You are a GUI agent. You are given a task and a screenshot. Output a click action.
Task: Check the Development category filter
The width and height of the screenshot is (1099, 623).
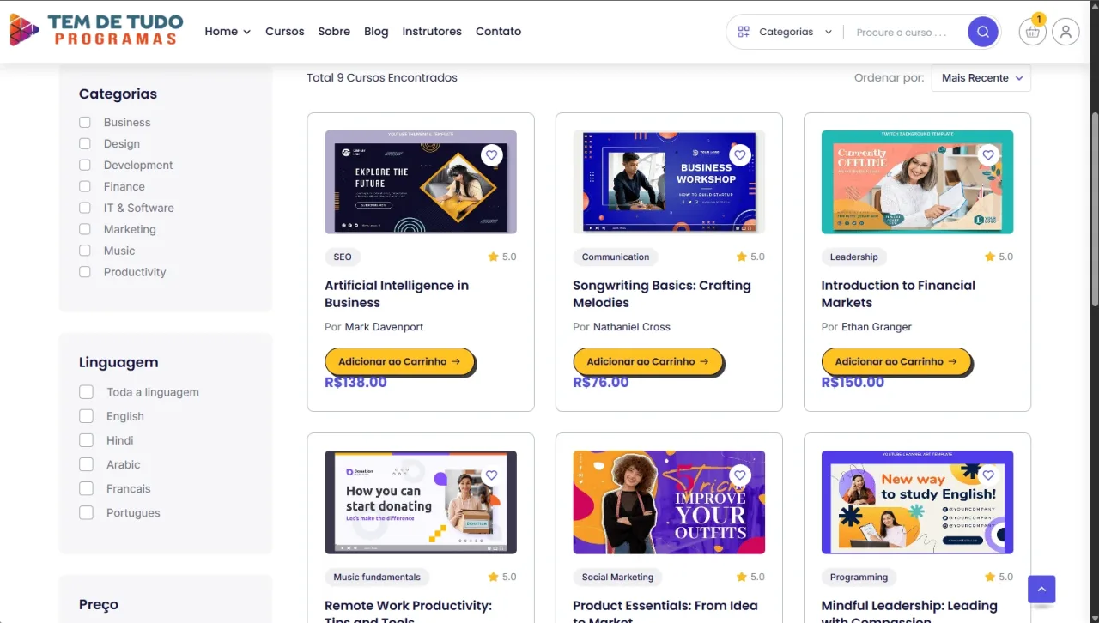pos(84,165)
